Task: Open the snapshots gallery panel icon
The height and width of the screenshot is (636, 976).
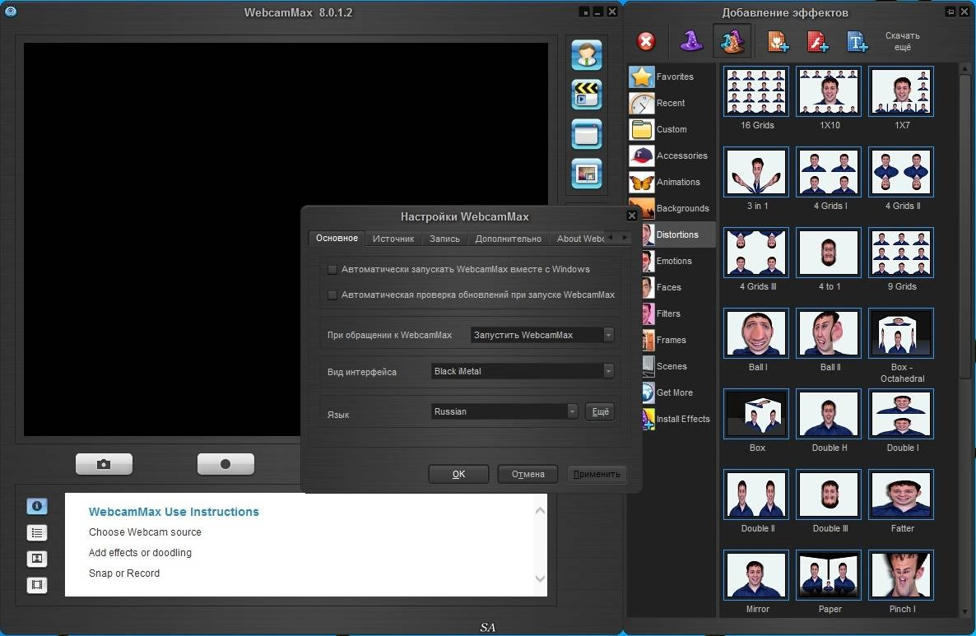Action: pos(37,559)
